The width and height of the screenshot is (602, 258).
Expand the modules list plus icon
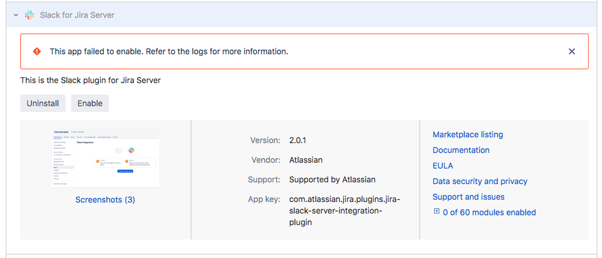[x=437, y=211]
